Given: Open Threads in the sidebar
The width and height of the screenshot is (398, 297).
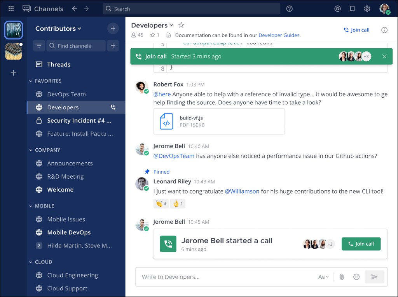Looking at the screenshot, I should coord(76,65).
